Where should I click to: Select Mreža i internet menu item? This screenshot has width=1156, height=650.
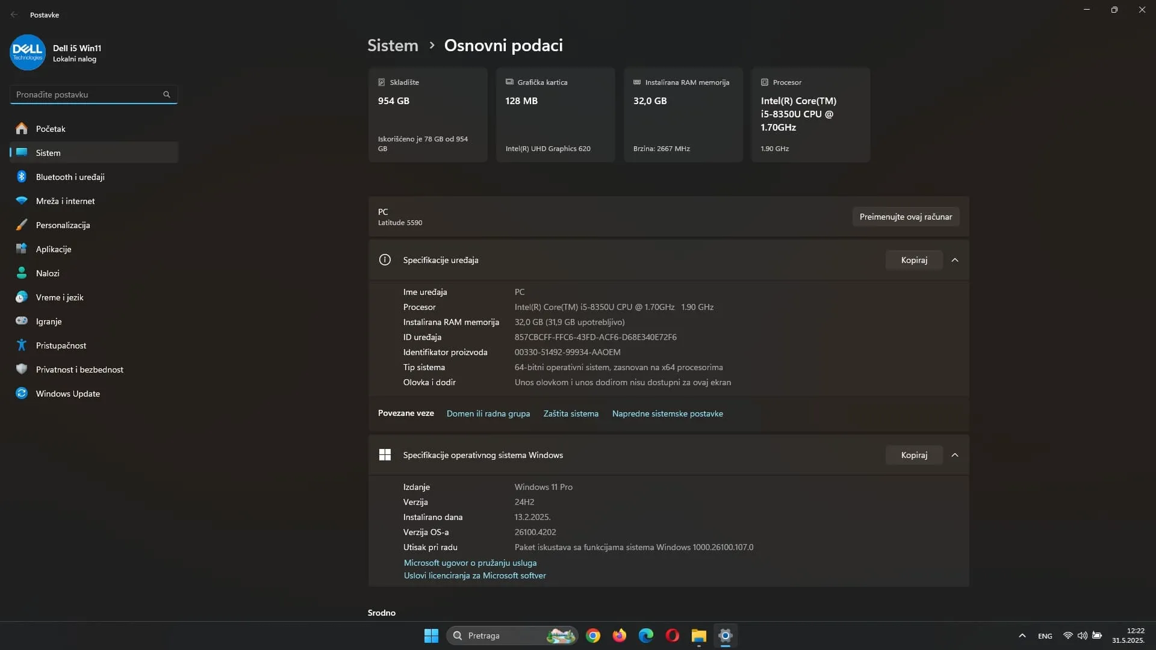click(x=94, y=201)
